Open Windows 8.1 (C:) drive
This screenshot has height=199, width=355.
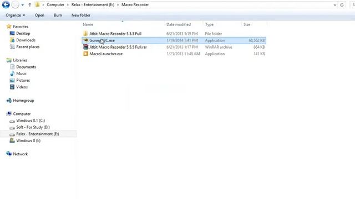pyautogui.click(x=31, y=121)
